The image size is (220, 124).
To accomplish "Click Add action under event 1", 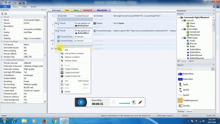I will [x=98, y=19].
